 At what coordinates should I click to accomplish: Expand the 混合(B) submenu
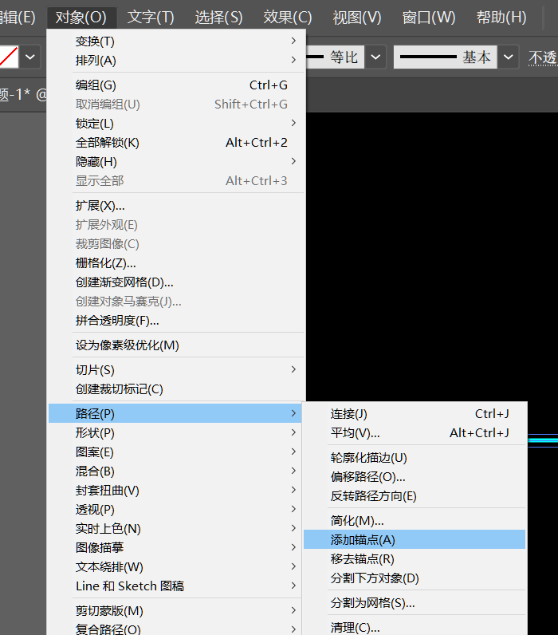click(175, 471)
